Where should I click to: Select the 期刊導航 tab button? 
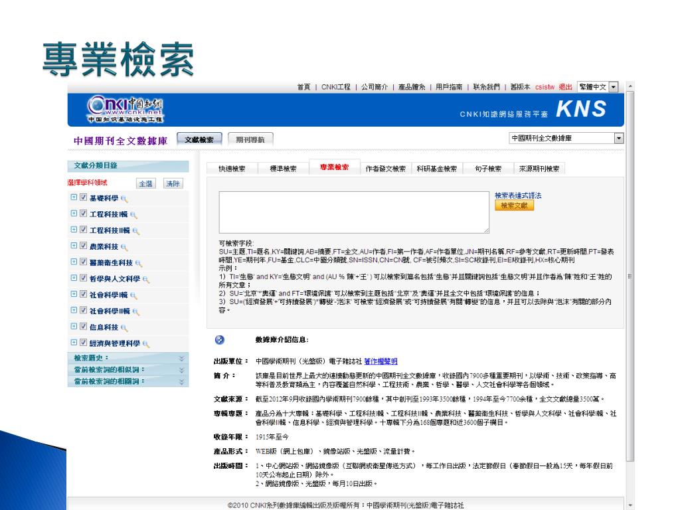(x=250, y=139)
